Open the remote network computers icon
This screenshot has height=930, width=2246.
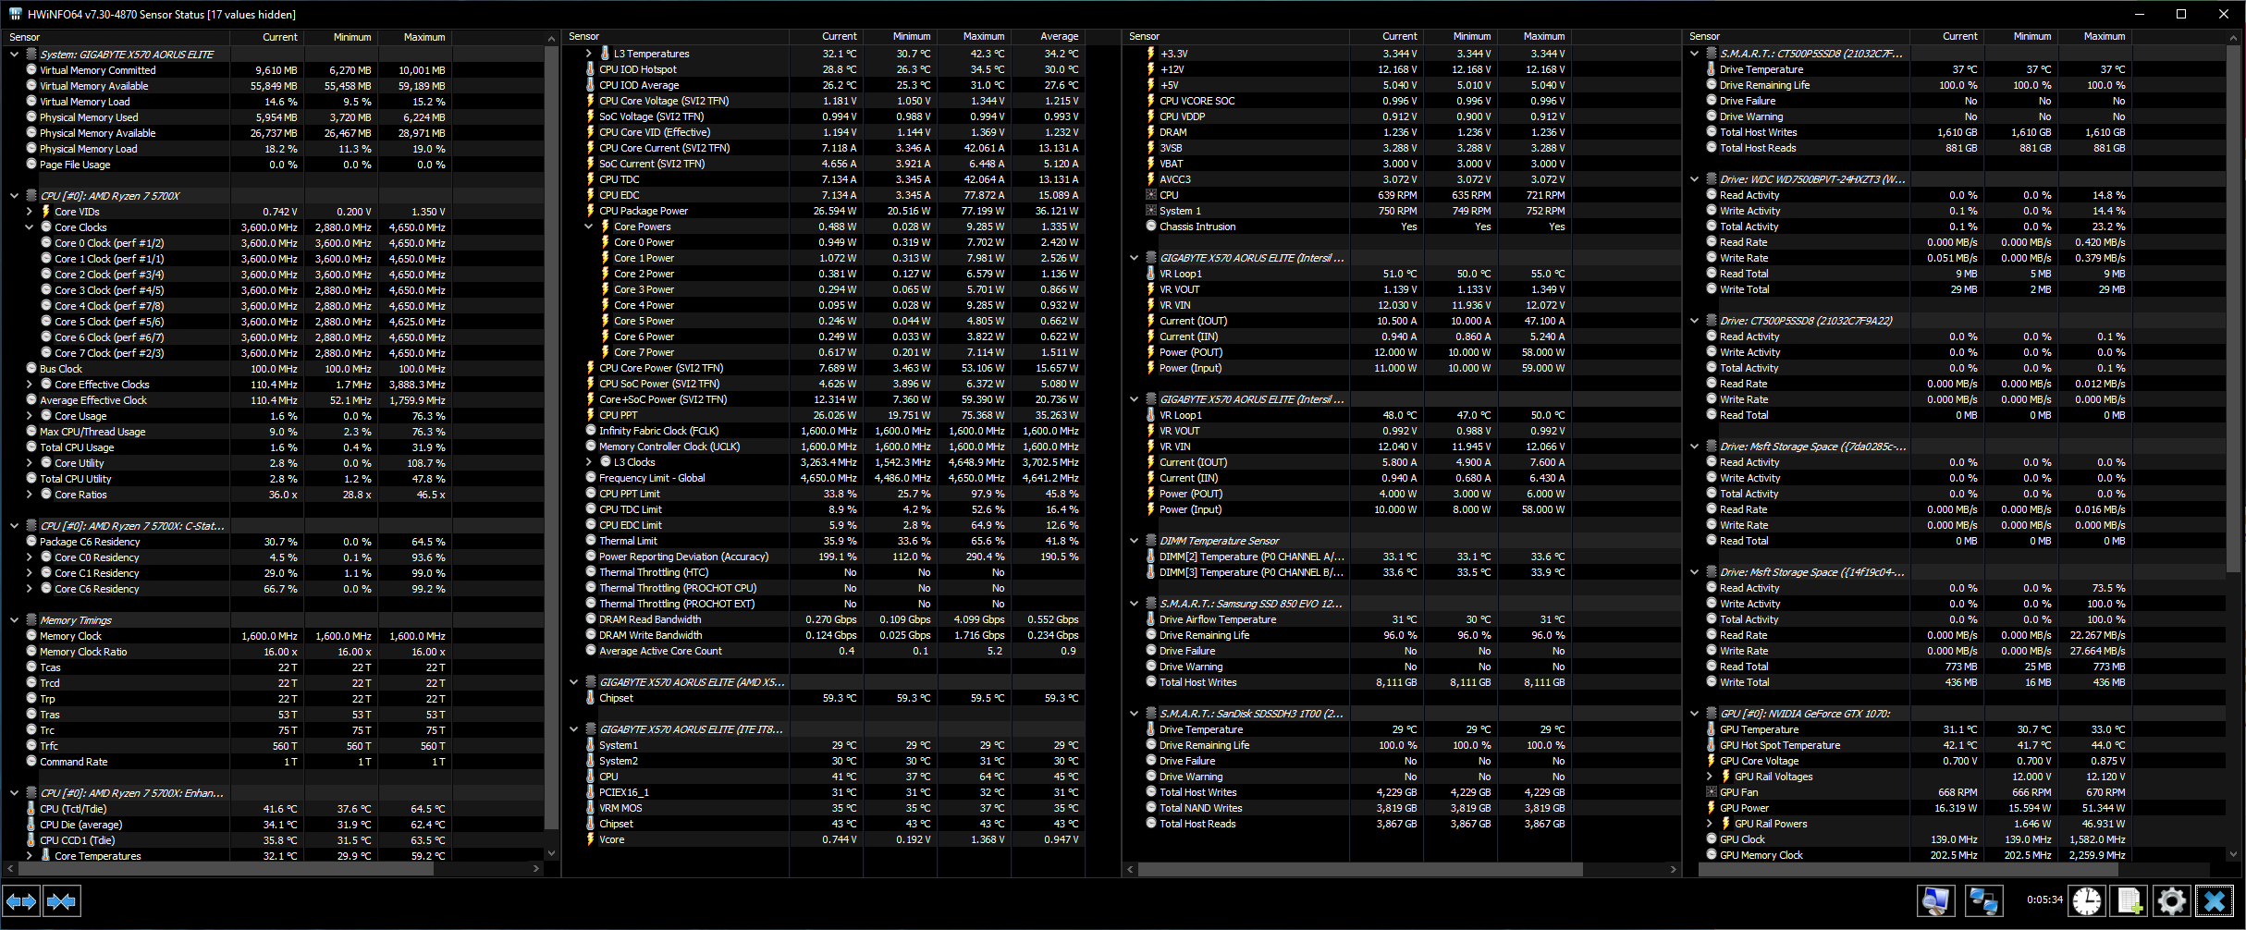point(1983,900)
